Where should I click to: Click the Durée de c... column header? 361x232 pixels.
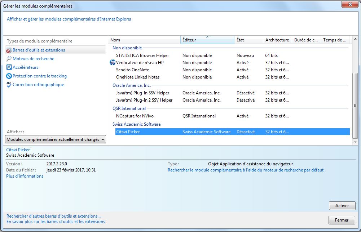pos(306,40)
